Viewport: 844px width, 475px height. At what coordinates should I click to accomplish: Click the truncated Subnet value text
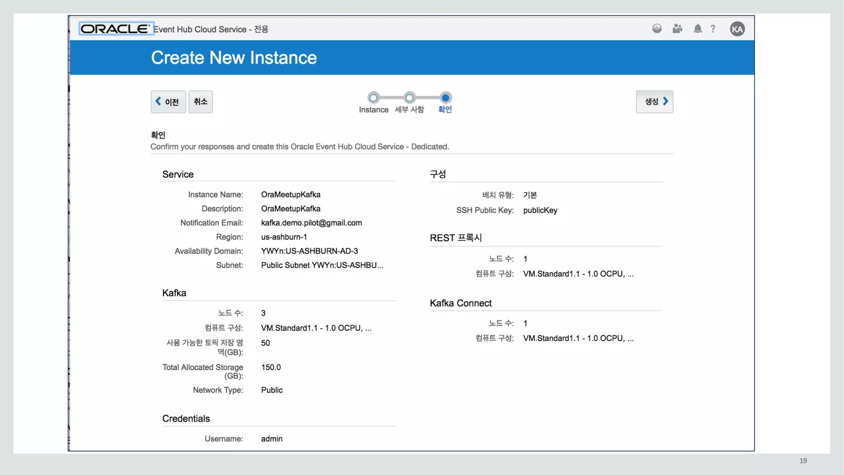coord(322,265)
